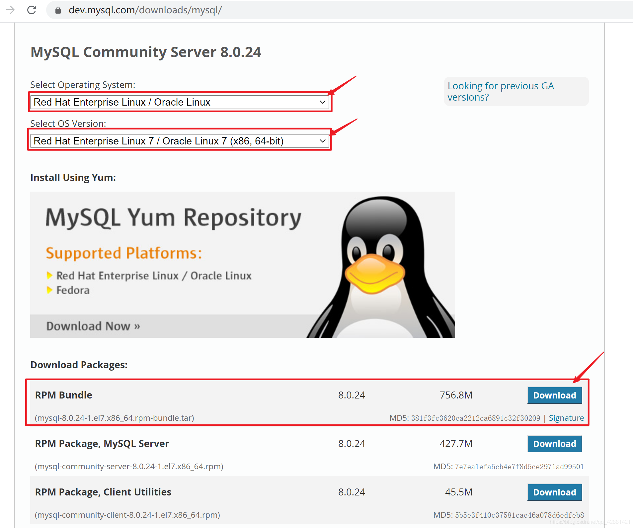Click the 'MySQL Community Server 8.0.24' heading

[x=146, y=52]
